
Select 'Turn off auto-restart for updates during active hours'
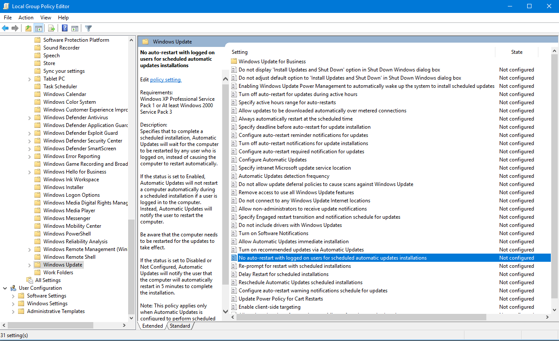(x=298, y=94)
